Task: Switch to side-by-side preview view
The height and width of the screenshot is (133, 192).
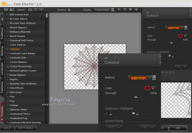Action: click(x=41, y=10)
